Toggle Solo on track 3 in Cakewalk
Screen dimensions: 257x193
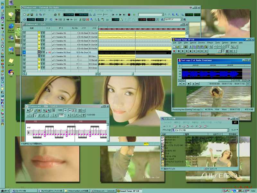click(41, 41)
